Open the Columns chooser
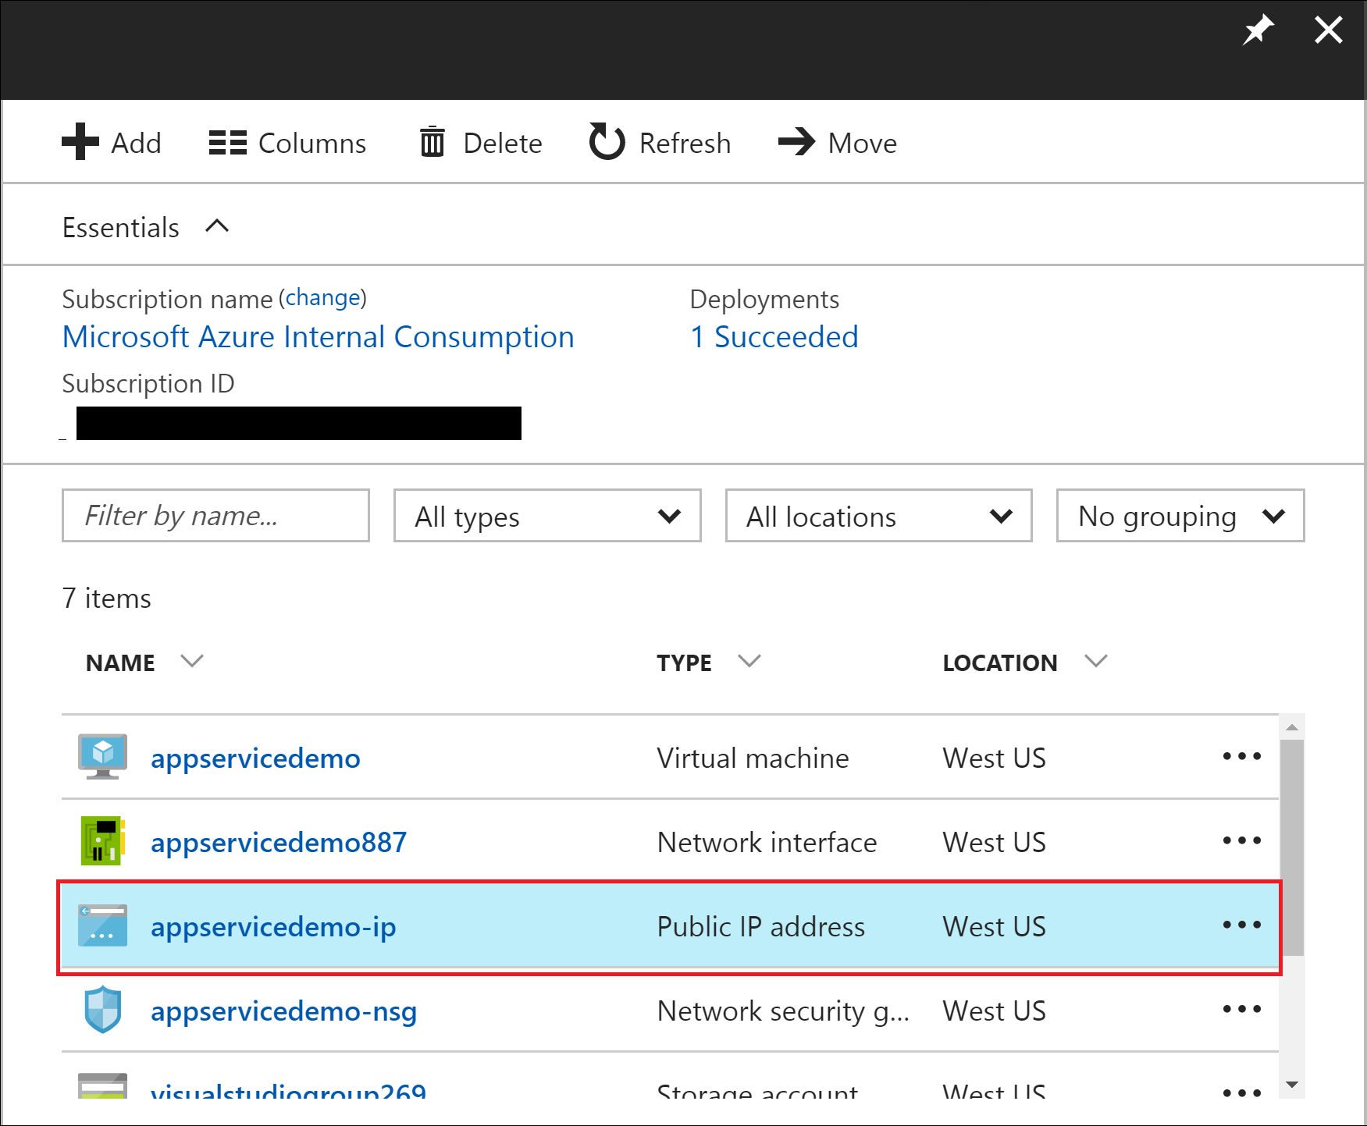This screenshot has width=1367, height=1126. (x=287, y=144)
